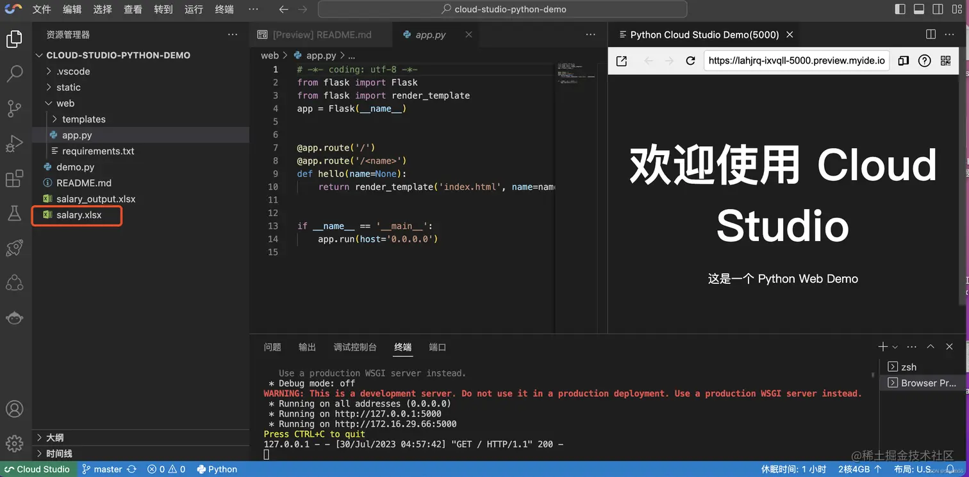Viewport: 969px width, 477px height.
Task: Go forward in preview browser
Action: 669,61
